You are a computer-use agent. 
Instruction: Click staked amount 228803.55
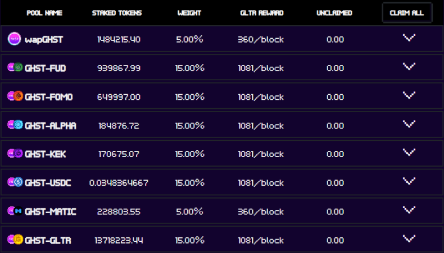[119, 211]
